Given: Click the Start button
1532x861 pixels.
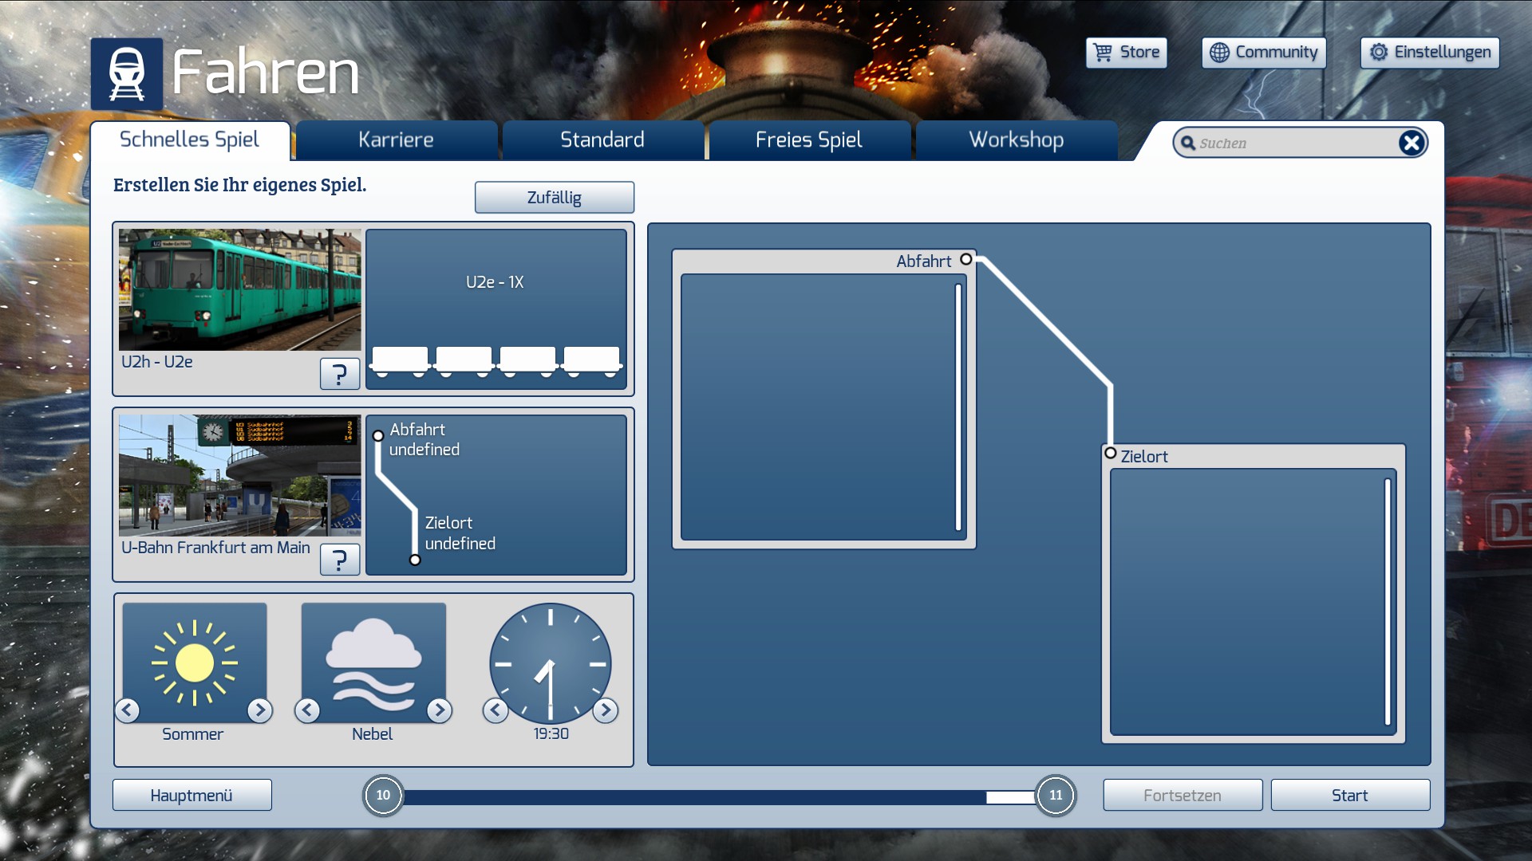Looking at the screenshot, I should click(x=1349, y=795).
